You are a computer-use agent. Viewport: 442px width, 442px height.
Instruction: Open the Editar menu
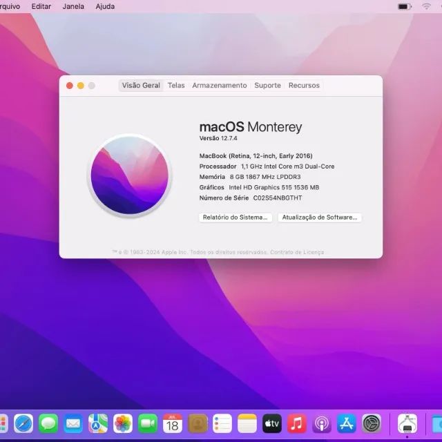click(41, 6)
